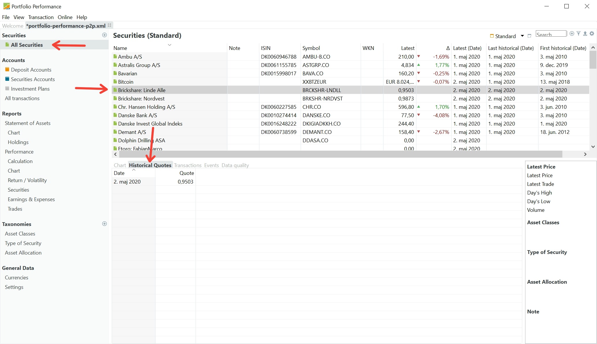Click the table's vertical scrollbar down arrow

click(x=593, y=147)
